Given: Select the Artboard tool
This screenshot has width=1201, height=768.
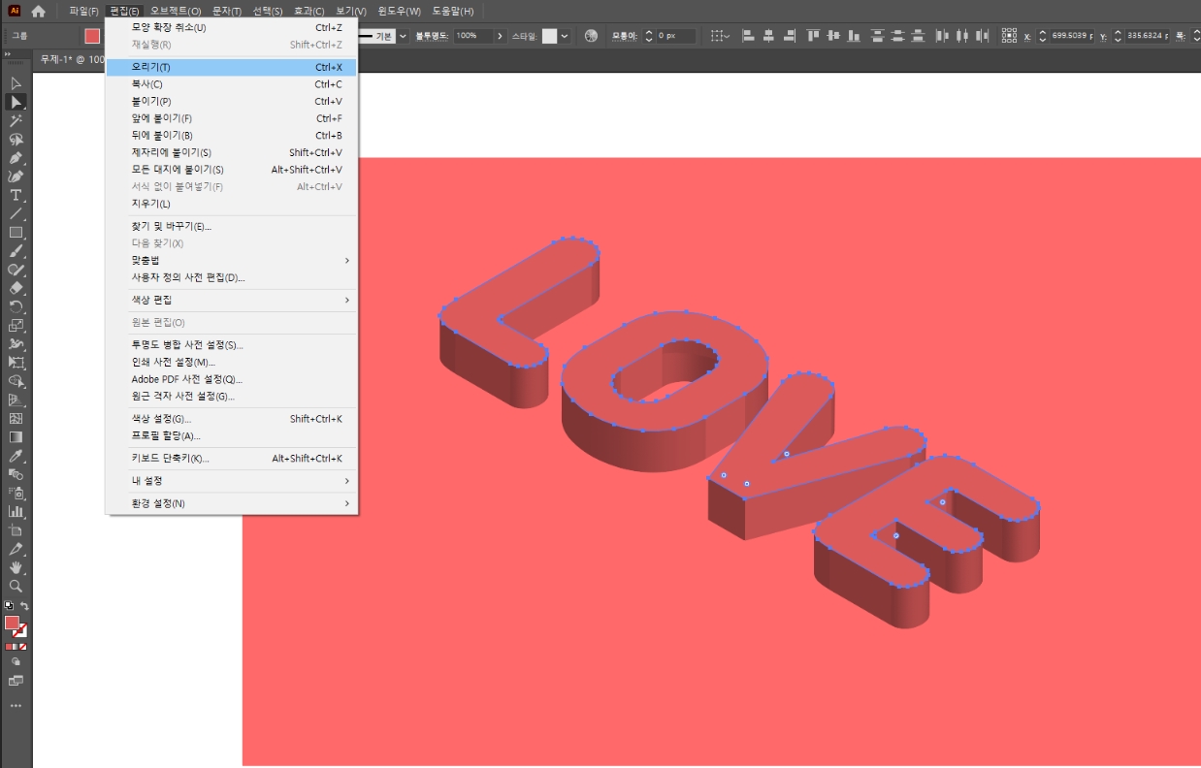Looking at the screenshot, I should tap(16, 530).
